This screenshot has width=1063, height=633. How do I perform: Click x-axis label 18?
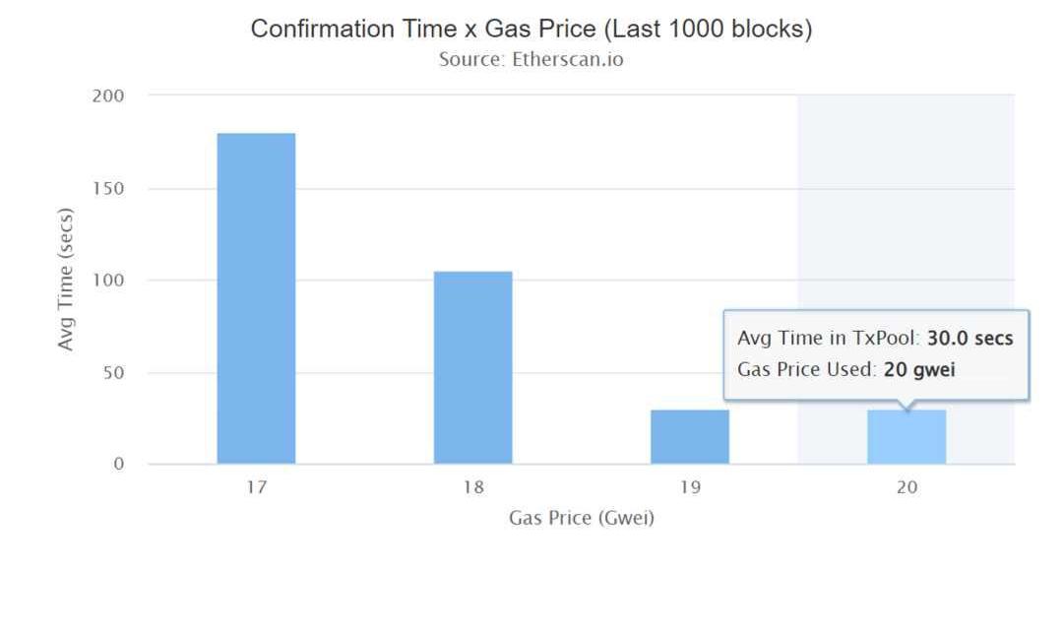tap(473, 486)
